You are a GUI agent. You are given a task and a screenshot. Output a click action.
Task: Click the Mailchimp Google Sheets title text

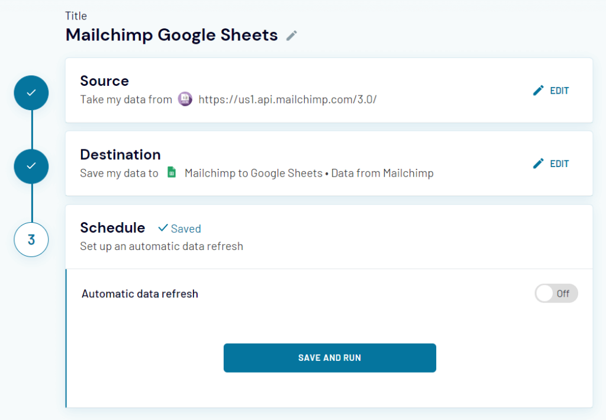click(x=172, y=35)
